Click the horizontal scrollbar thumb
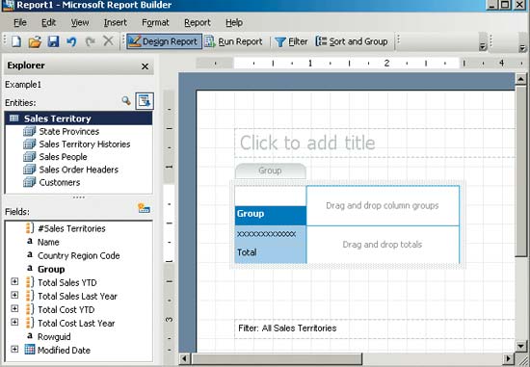The height and width of the screenshot is (367, 530). [x=277, y=358]
